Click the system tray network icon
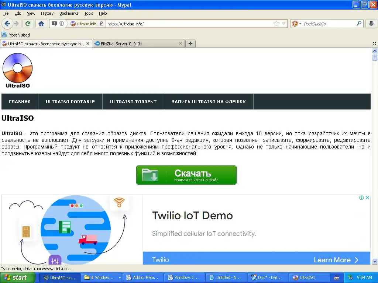378x283 pixels. (x=350, y=278)
